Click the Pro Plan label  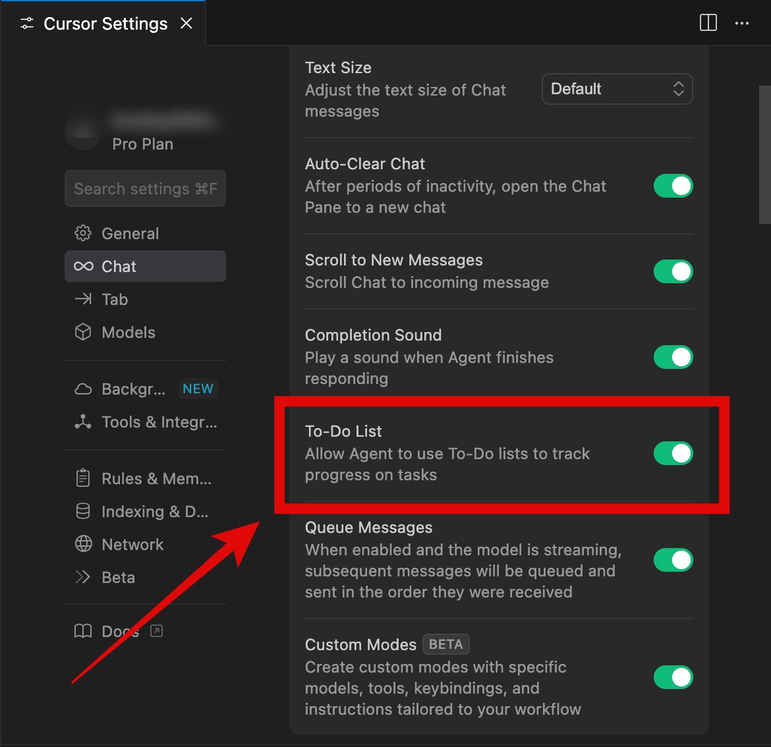142,144
